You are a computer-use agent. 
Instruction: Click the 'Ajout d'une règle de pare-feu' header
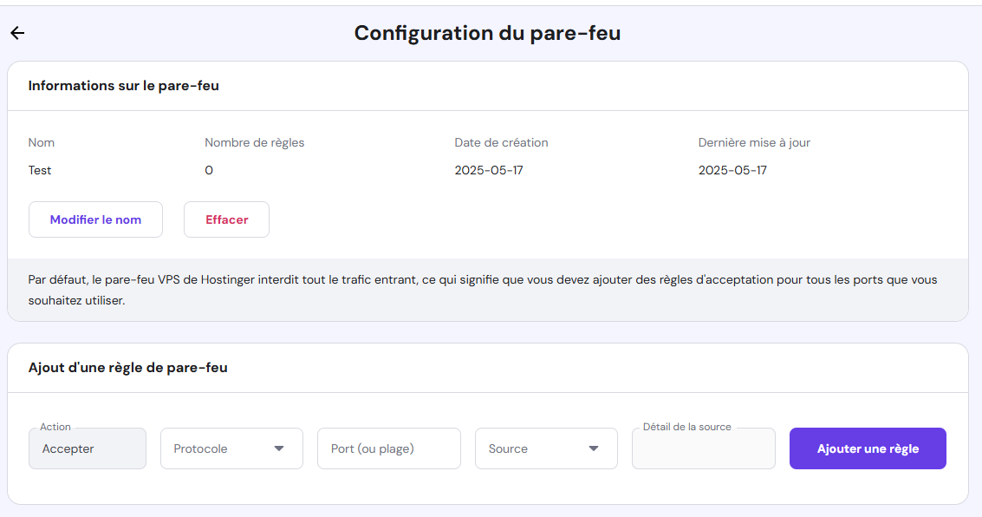(127, 367)
